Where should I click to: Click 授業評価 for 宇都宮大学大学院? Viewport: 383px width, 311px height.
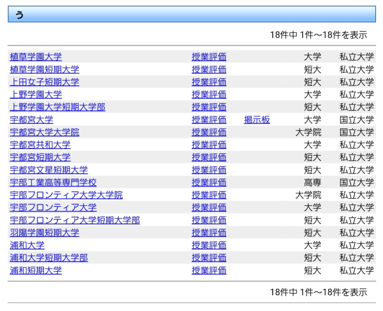click(x=209, y=132)
